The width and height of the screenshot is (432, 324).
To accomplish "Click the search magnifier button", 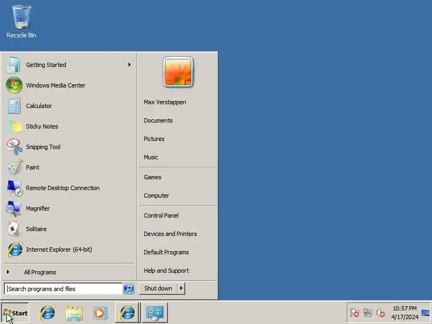I will [x=129, y=288].
